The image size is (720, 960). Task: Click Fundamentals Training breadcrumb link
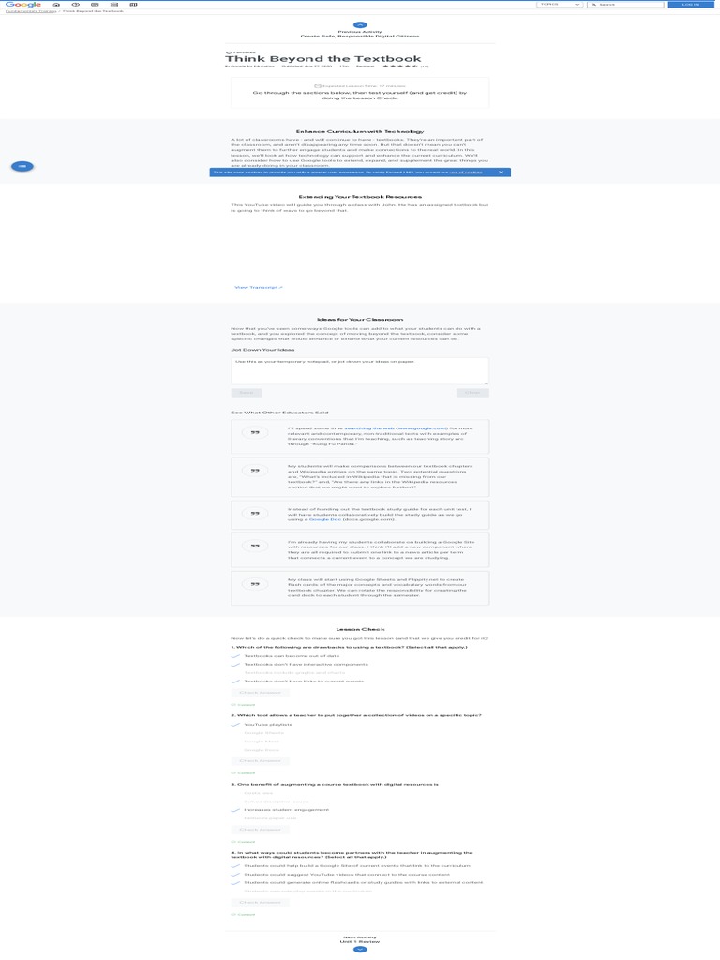click(x=31, y=11)
